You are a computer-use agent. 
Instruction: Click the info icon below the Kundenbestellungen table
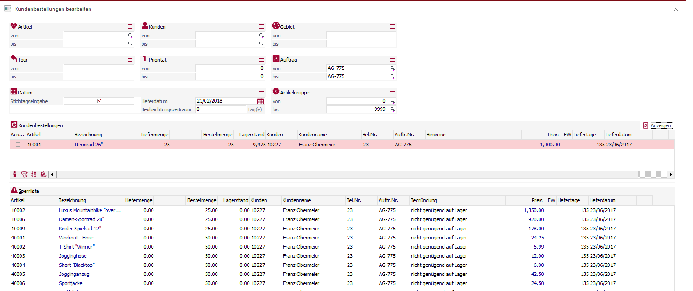click(x=15, y=174)
